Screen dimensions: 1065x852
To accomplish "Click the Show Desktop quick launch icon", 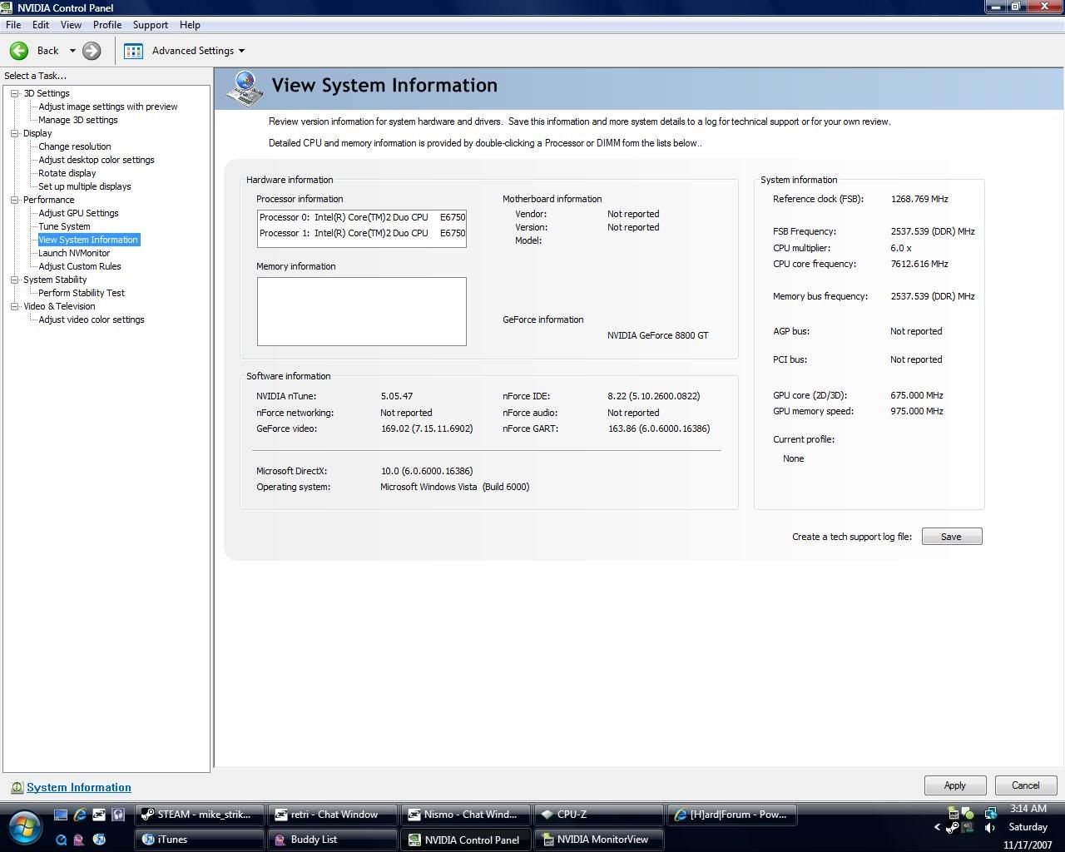I will point(61,815).
